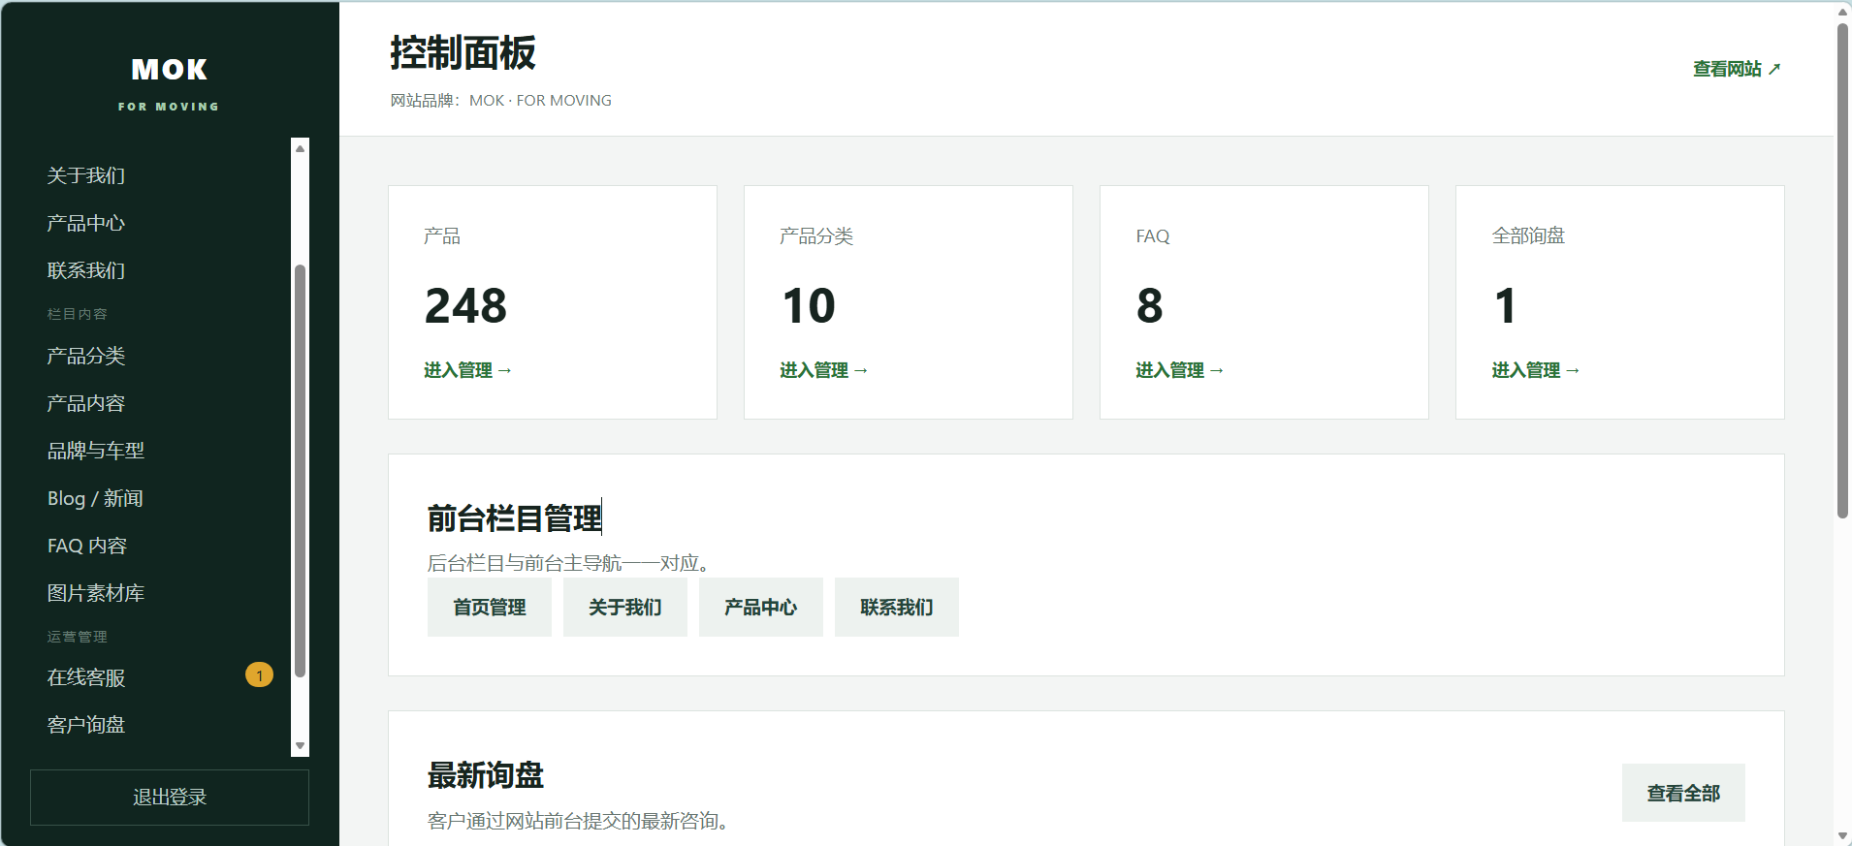Click 进入管理 on the 全部询盘 card
The width and height of the screenshot is (1852, 846).
(x=1535, y=370)
